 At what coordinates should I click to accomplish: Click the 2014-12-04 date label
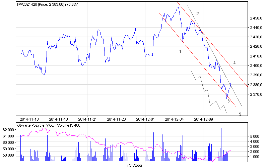[174, 119]
